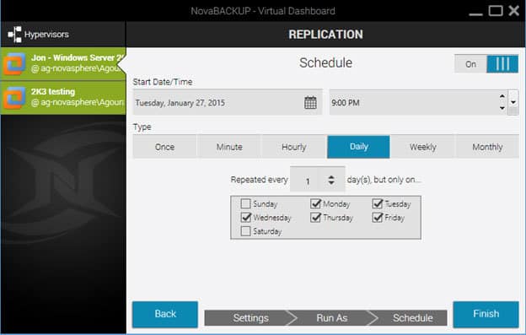Uncheck the Wednesday checkbox
The height and width of the screenshot is (335, 526).
coord(245,218)
